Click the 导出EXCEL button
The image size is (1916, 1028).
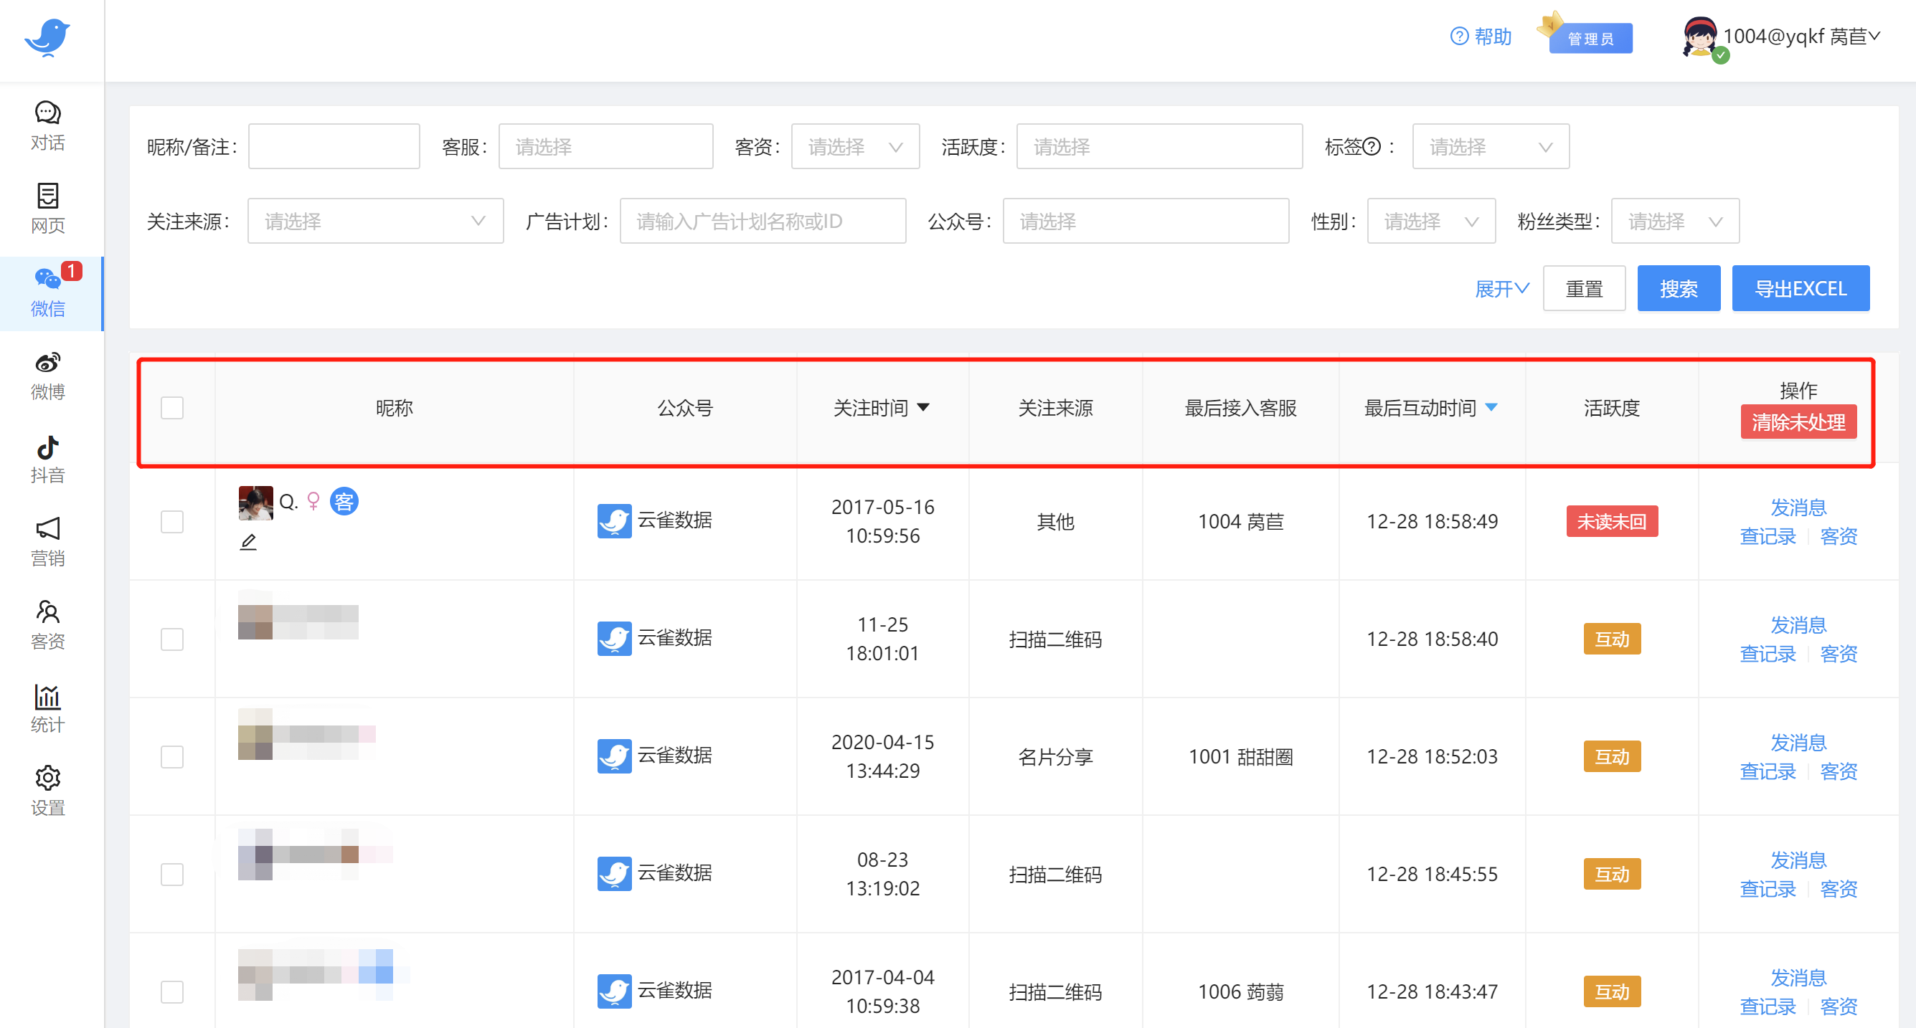(x=1800, y=288)
